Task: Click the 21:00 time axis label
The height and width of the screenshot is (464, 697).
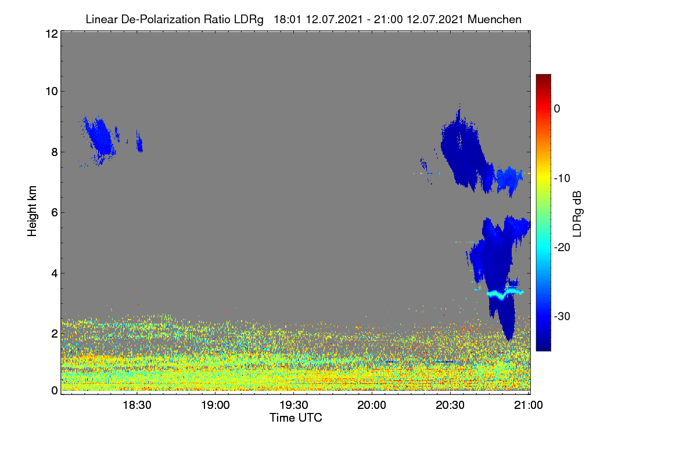Action: tap(529, 406)
